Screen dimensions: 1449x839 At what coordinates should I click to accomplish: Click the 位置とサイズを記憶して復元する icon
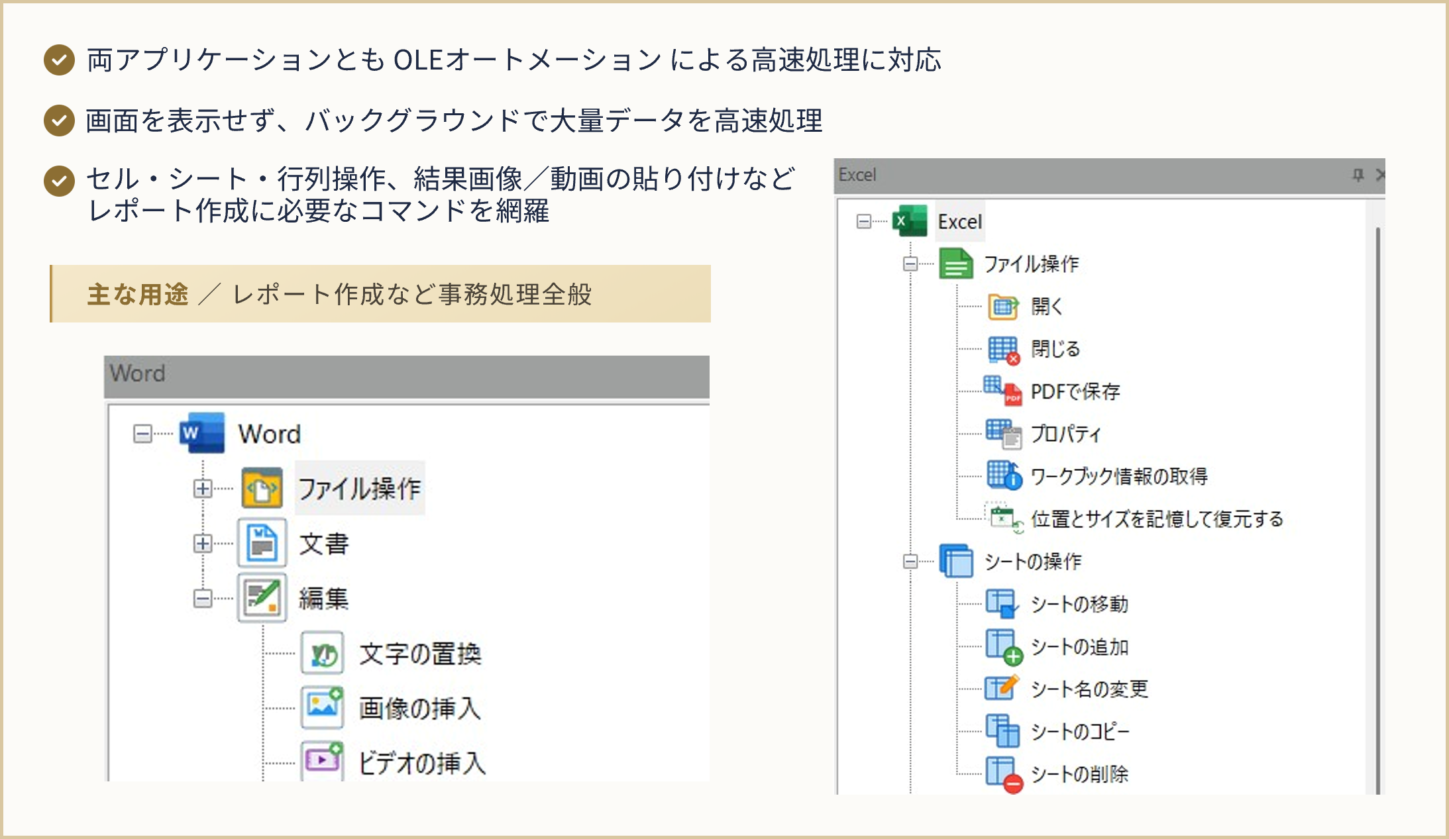pyautogui.click(x=1004, y=518)
